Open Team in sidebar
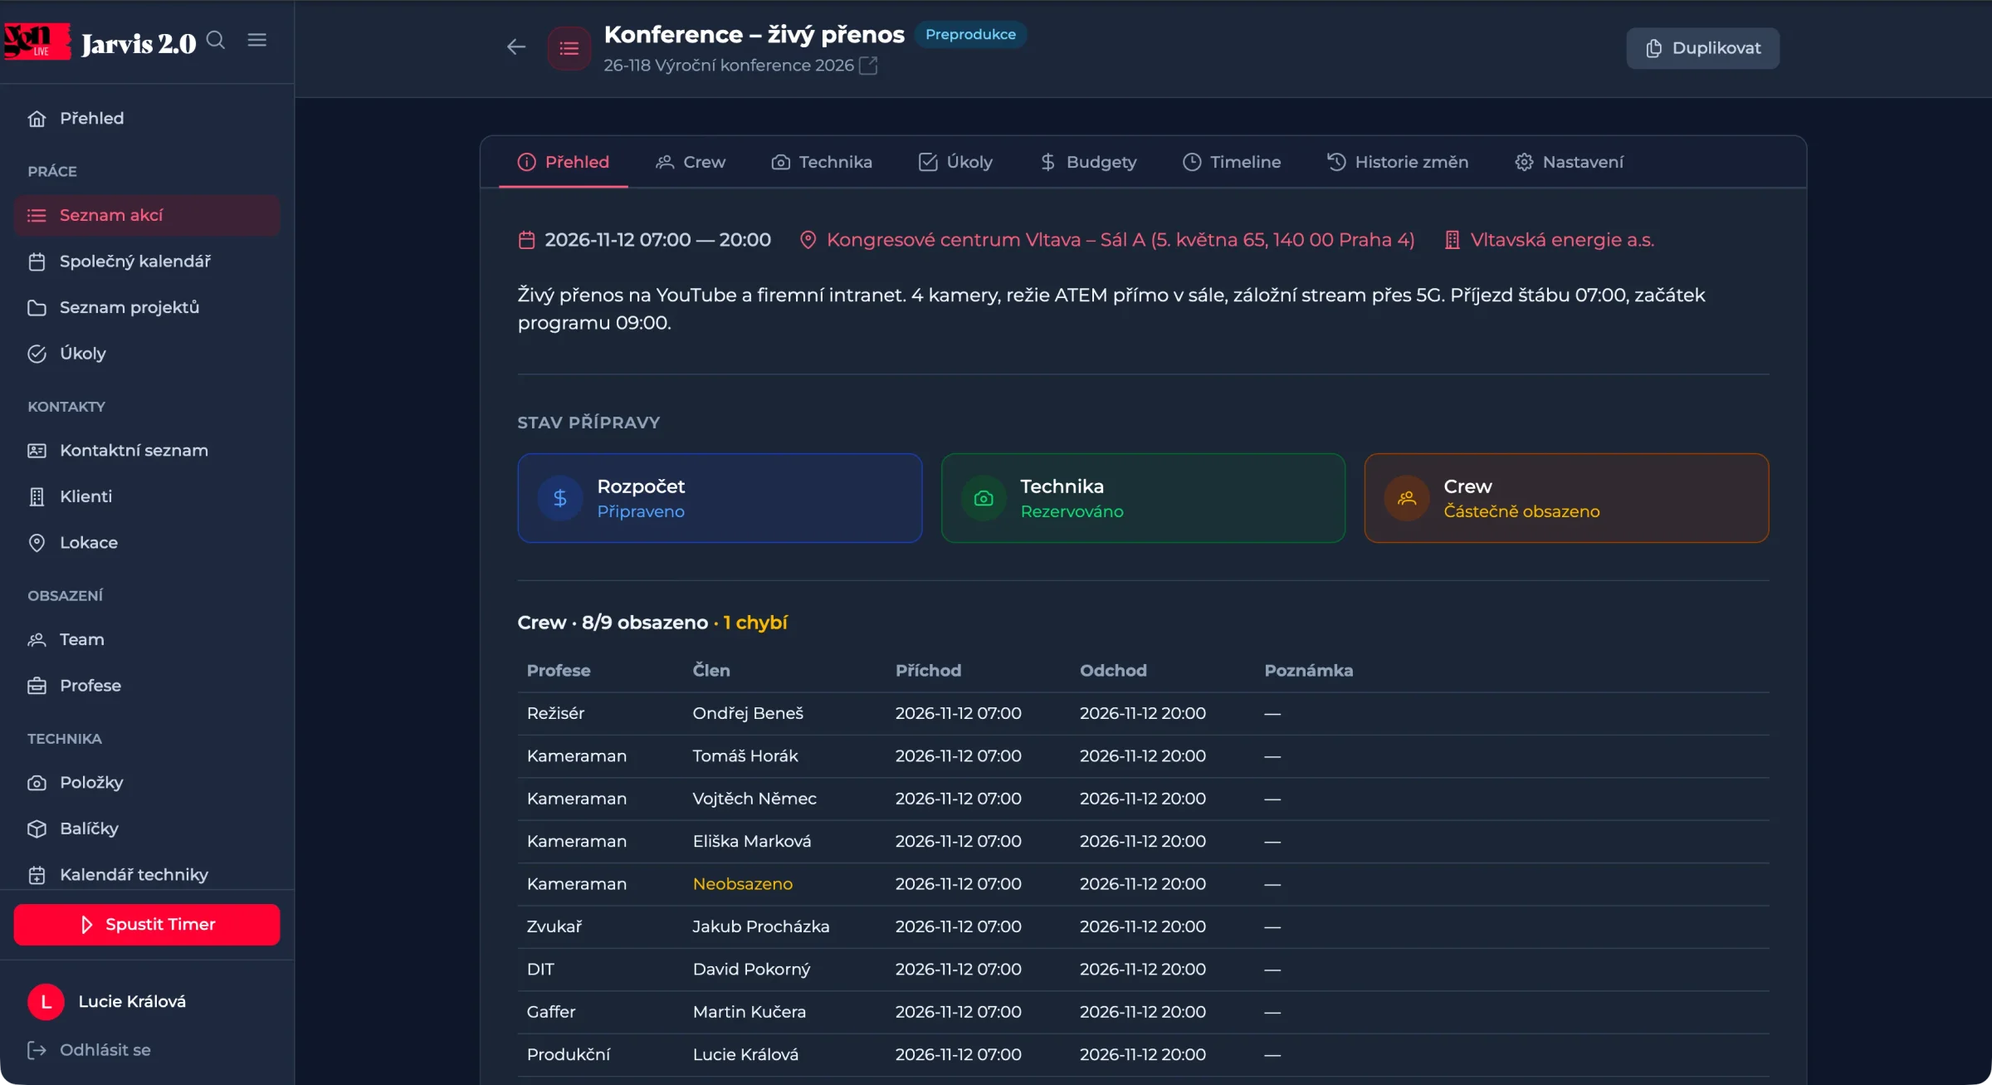Image resolution: width=1992 pixels, height=1085 pixels. 147,640
